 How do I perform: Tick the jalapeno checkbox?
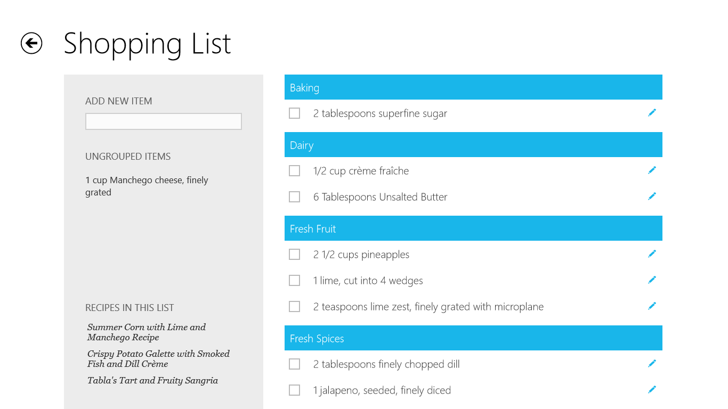294,390
